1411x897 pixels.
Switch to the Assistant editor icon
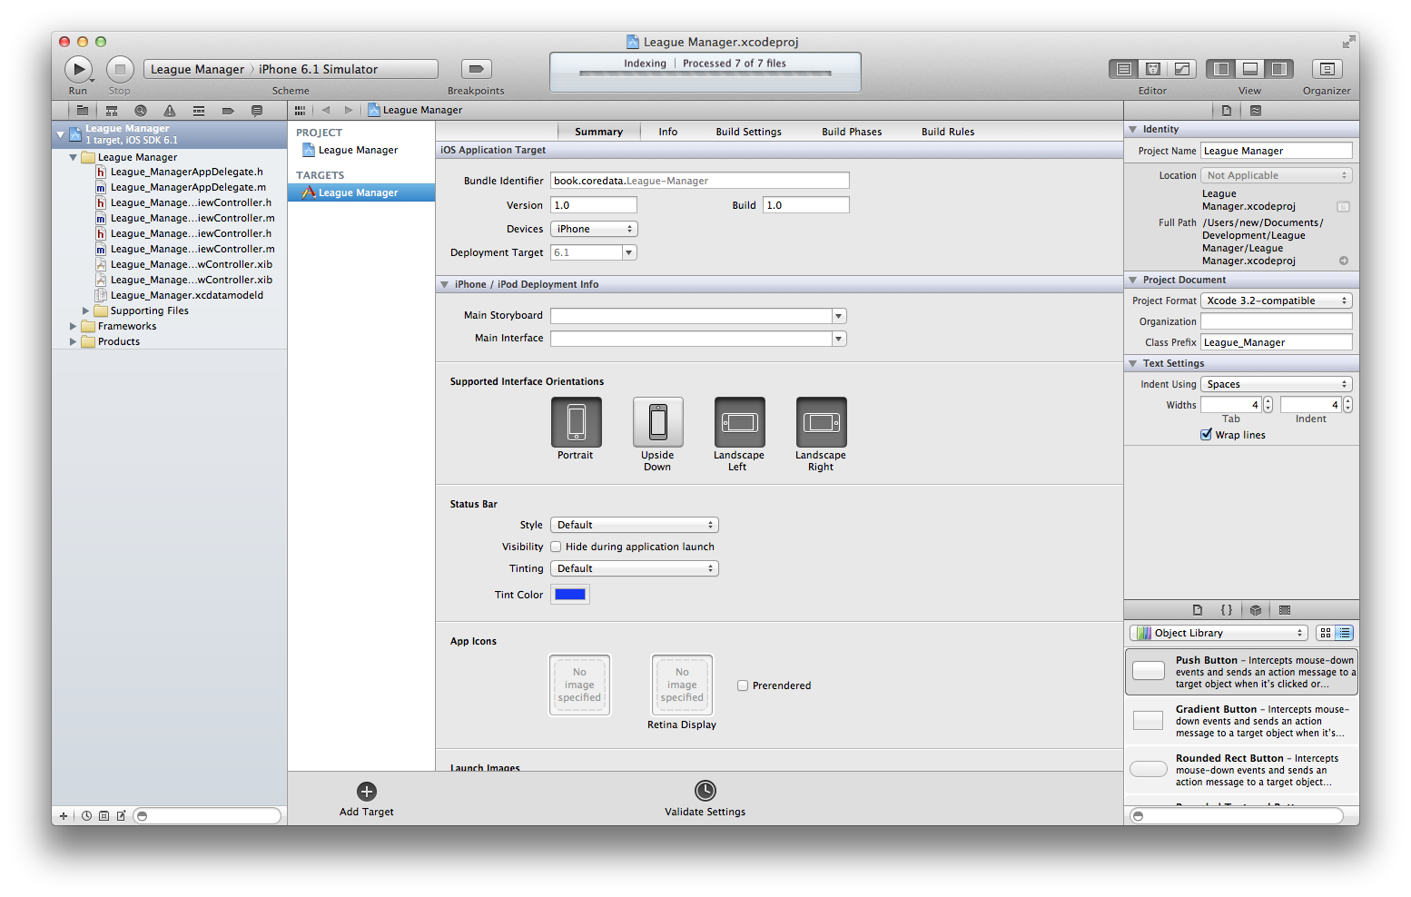click(x=1153, y=69)
